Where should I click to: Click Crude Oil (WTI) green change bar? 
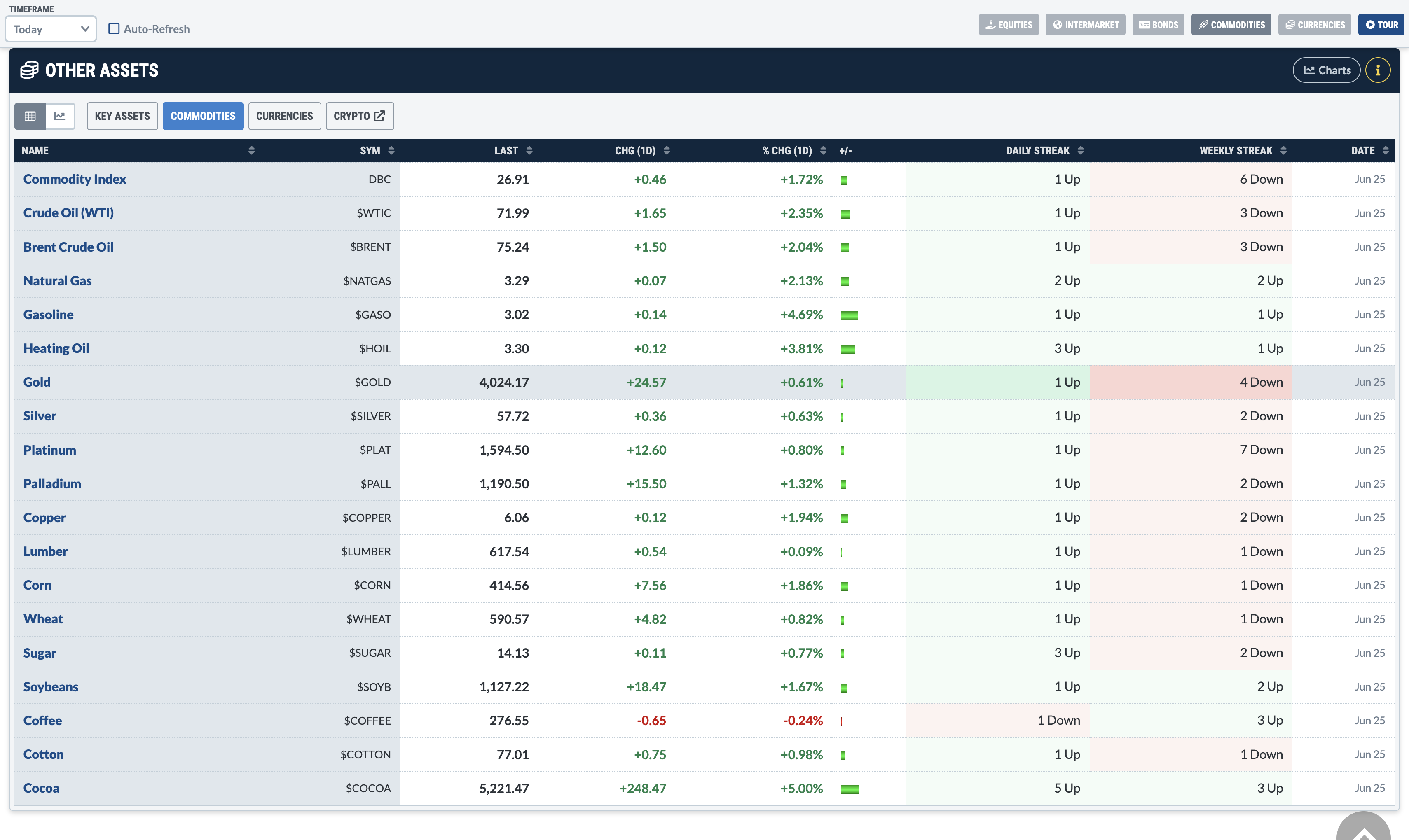(845, 214)
